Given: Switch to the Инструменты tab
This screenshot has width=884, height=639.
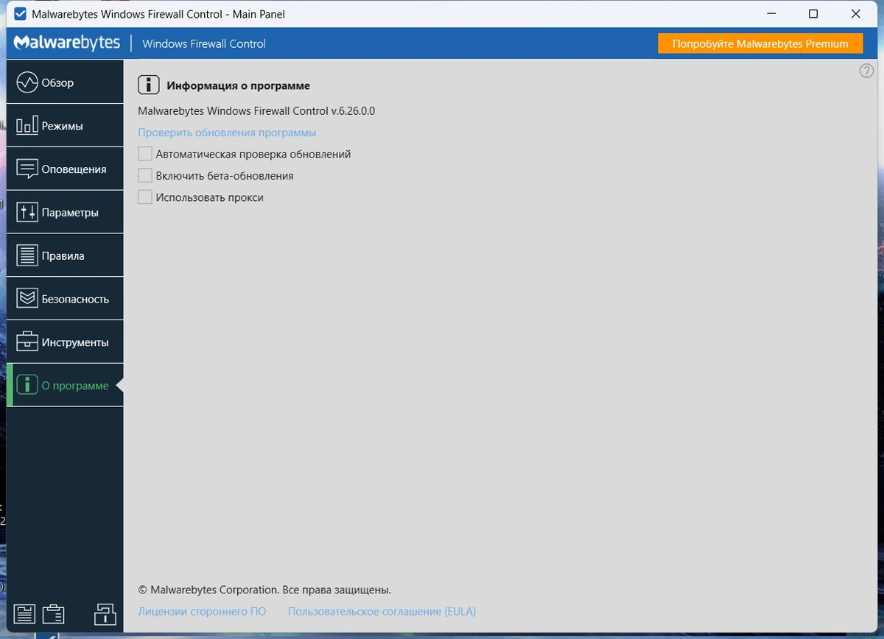Looking at the screenshot, I should pyautogui.click(x=65, y=342).
